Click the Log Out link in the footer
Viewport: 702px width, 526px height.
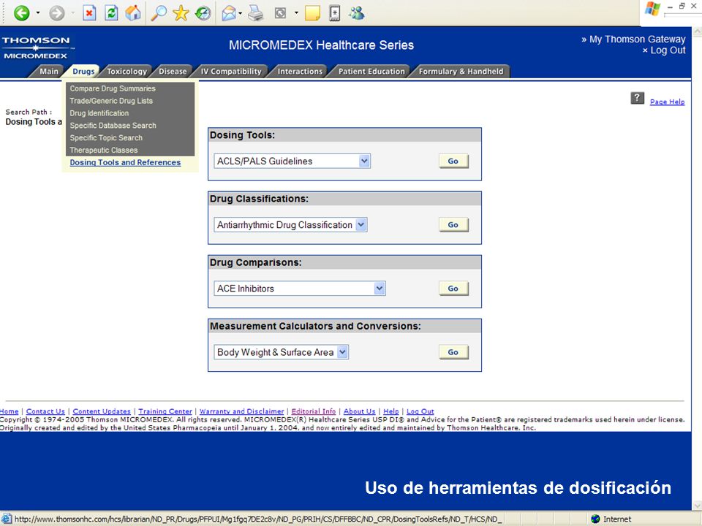pyautogui.click(x=420, y=411)
